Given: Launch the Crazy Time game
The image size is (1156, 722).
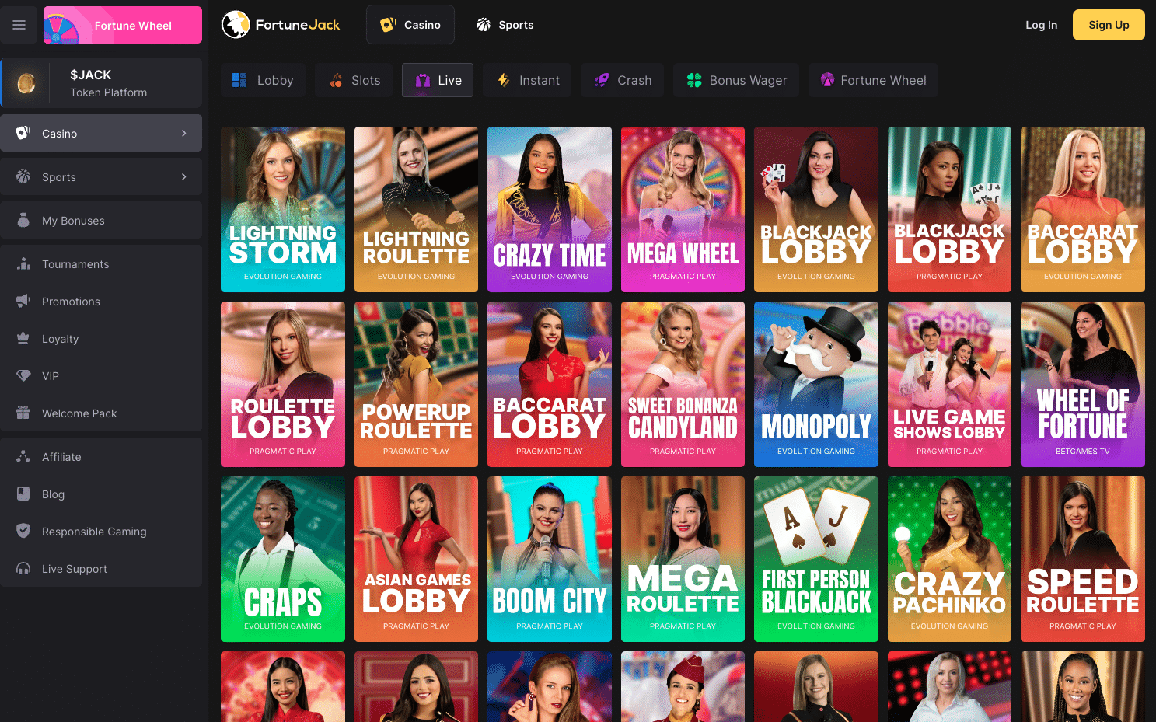Looking at the screenshot, I should (550, 209).
